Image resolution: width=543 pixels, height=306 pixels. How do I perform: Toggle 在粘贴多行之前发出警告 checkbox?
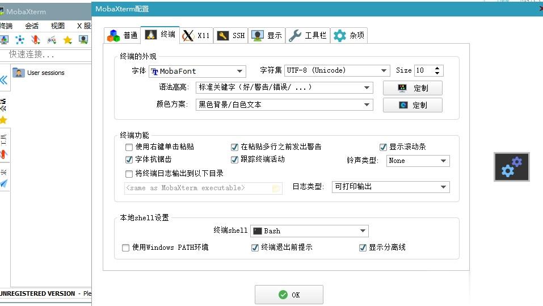234,147
